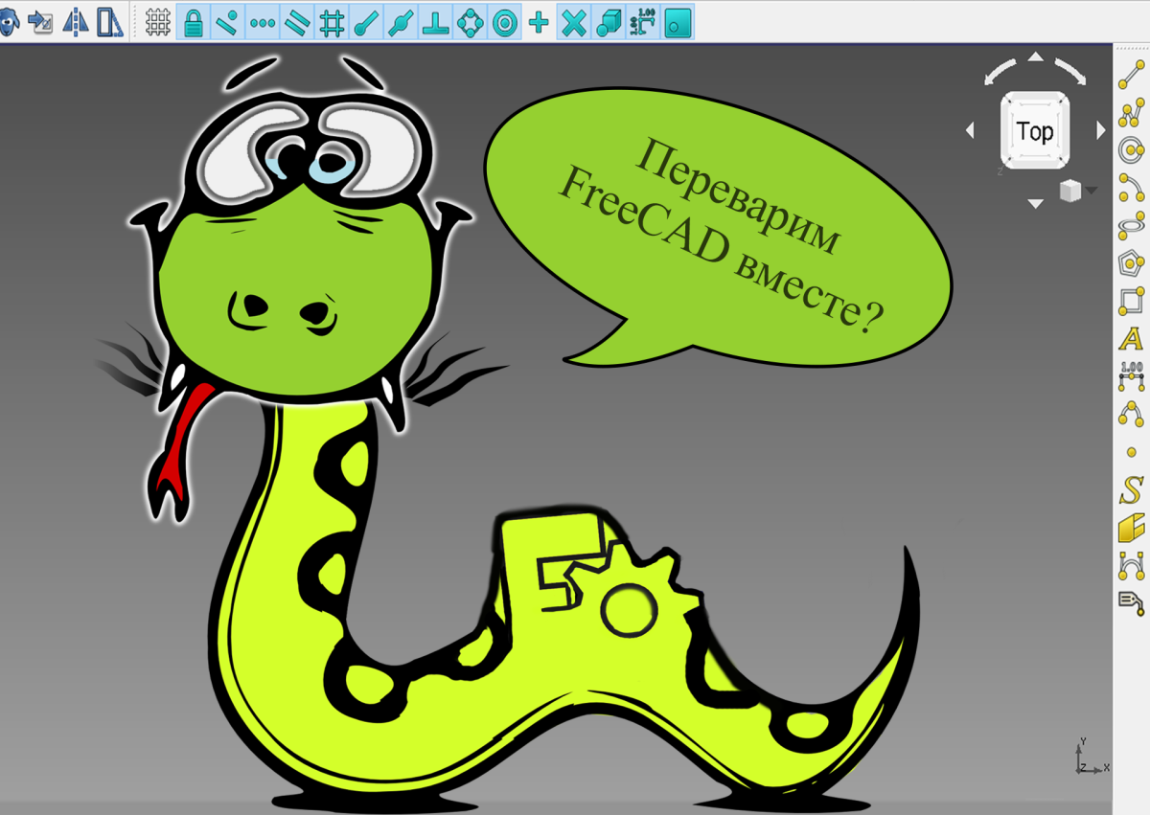Image resolution: width=1150 pixels, height=815 pixels.
Task: Select the Draft Arc tool
Action: point(1132,188)
